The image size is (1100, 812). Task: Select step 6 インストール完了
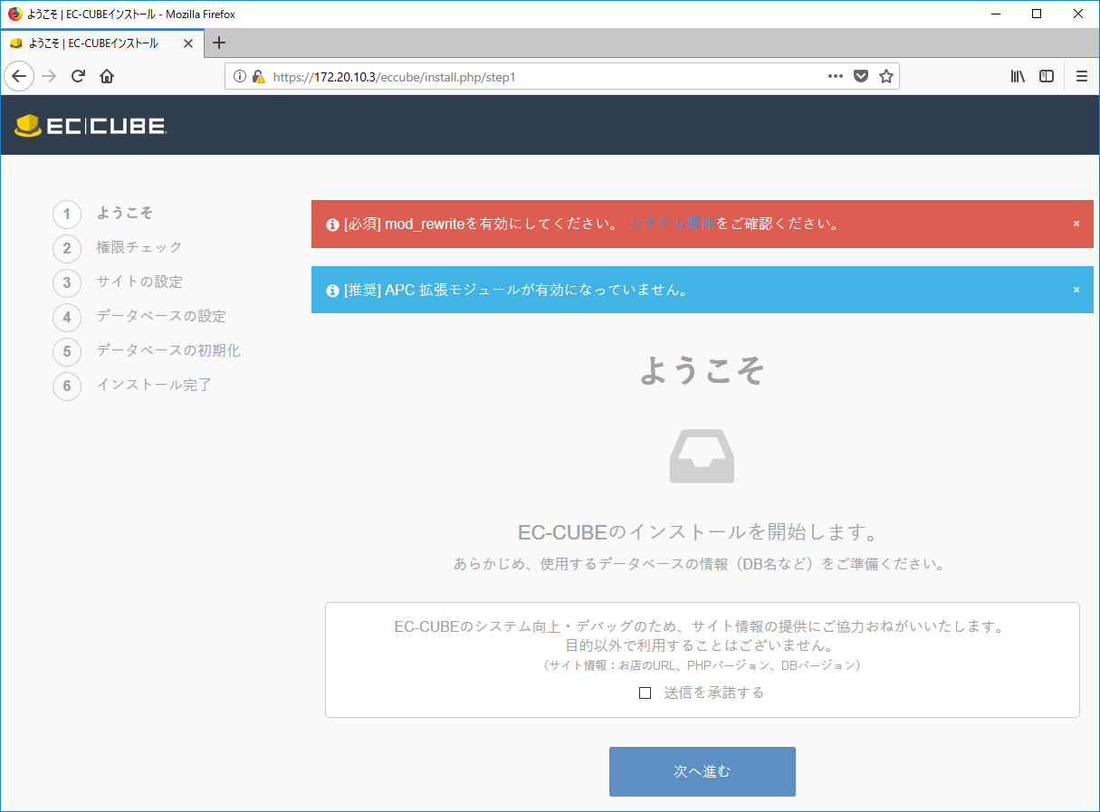pyautogui.click(x=132, y=386)
